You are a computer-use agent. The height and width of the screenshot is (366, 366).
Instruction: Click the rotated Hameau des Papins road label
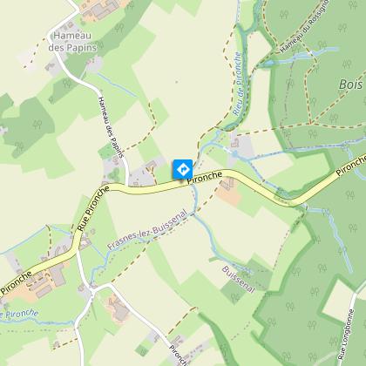coord(112,127)
